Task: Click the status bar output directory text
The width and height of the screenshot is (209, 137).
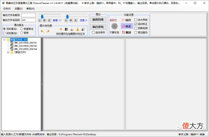Action: [71, 134]
